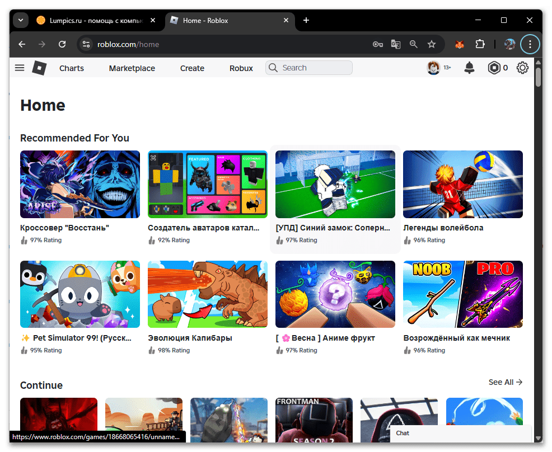This screenshot has width=552, height=452.
Task: Open the Кроссовер "Восстань" game title
Action: point(65,228)
